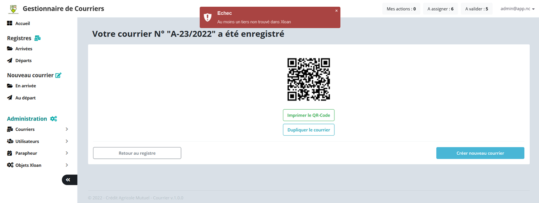The image size is (539, 203).
Task: Click the Accueil grid icon
Action: [10, 24]
